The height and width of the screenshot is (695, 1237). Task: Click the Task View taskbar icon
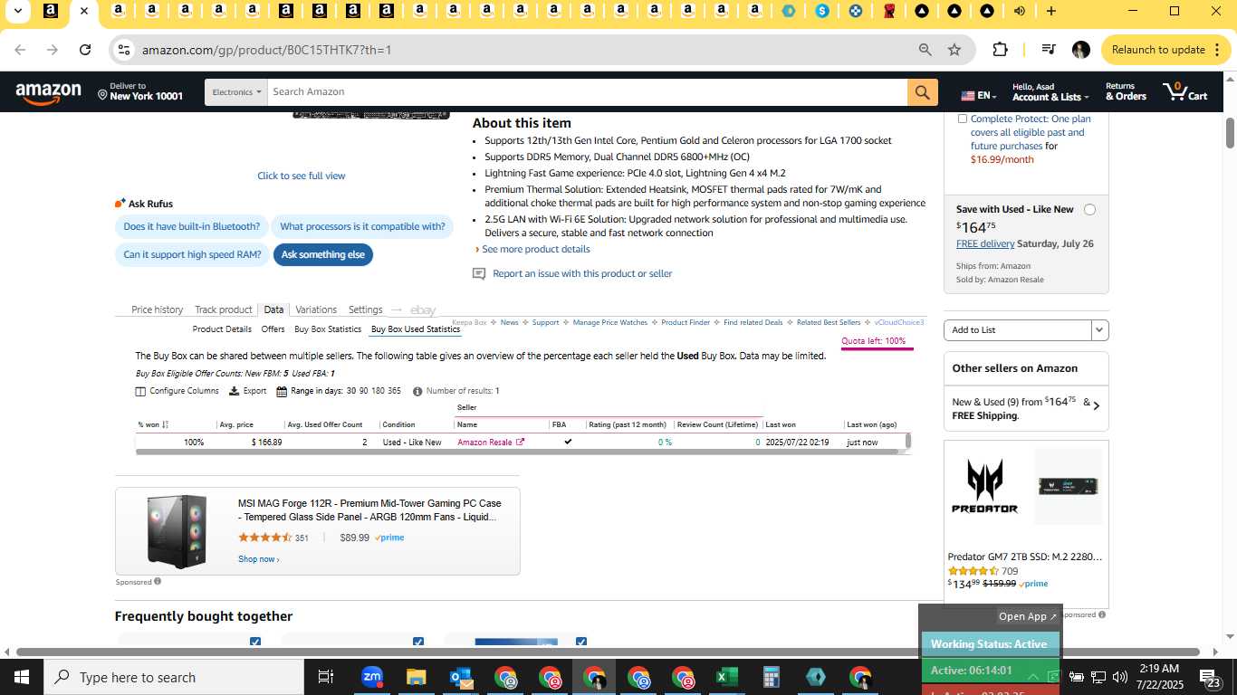tap(326, 677)
